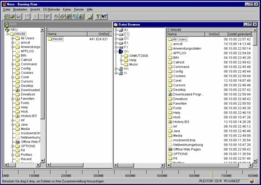Image resolution: width=261 pixels, height=185 pixels.
Task: Click History.IE5 icon in Datei Browser list
Action: coord(170,122)
